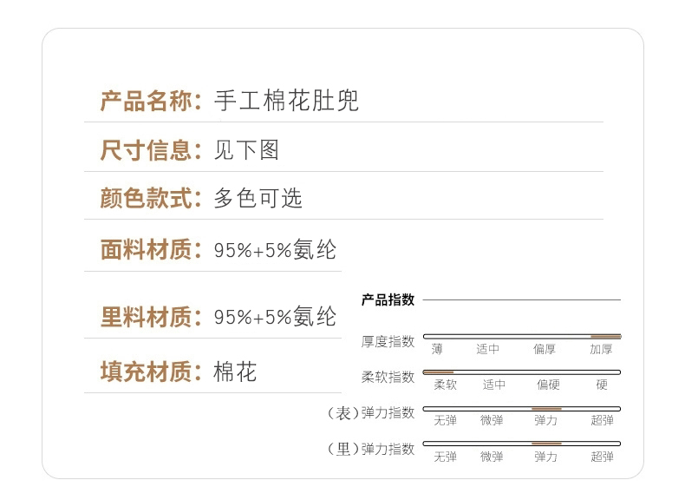The image size is (685, 500).
Task: Click 无弹 under (里)弹力指数
Action: (x=445, y=457)
